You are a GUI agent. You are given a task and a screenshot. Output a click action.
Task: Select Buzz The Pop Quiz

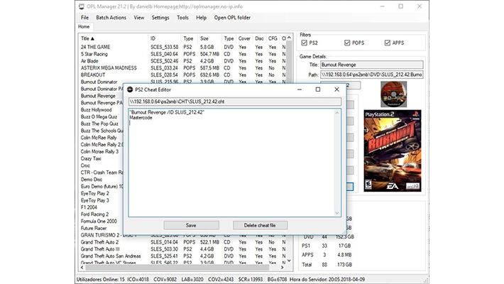[99, 124]
